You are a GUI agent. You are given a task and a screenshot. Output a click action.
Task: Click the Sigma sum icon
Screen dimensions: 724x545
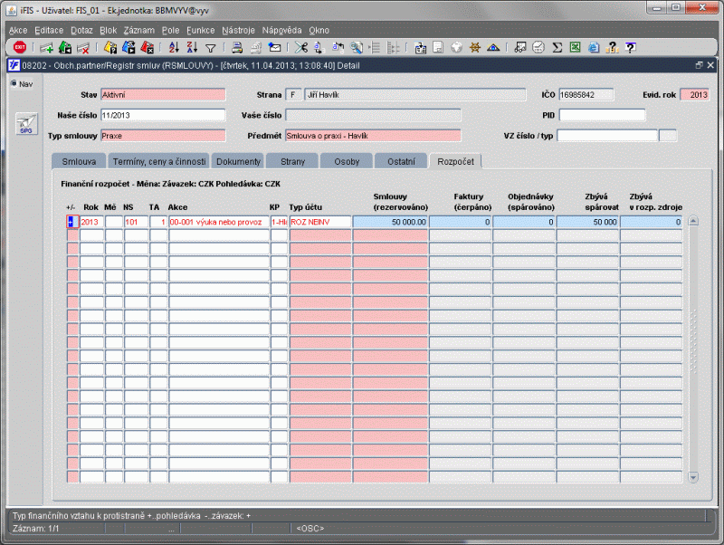557,47
